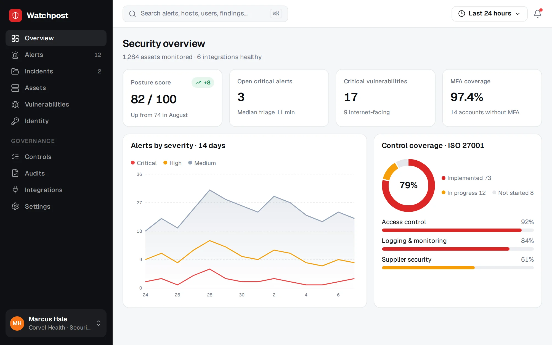Toggle the Not started 8 legend entry

pyautogui.click(x=513, y=193)
